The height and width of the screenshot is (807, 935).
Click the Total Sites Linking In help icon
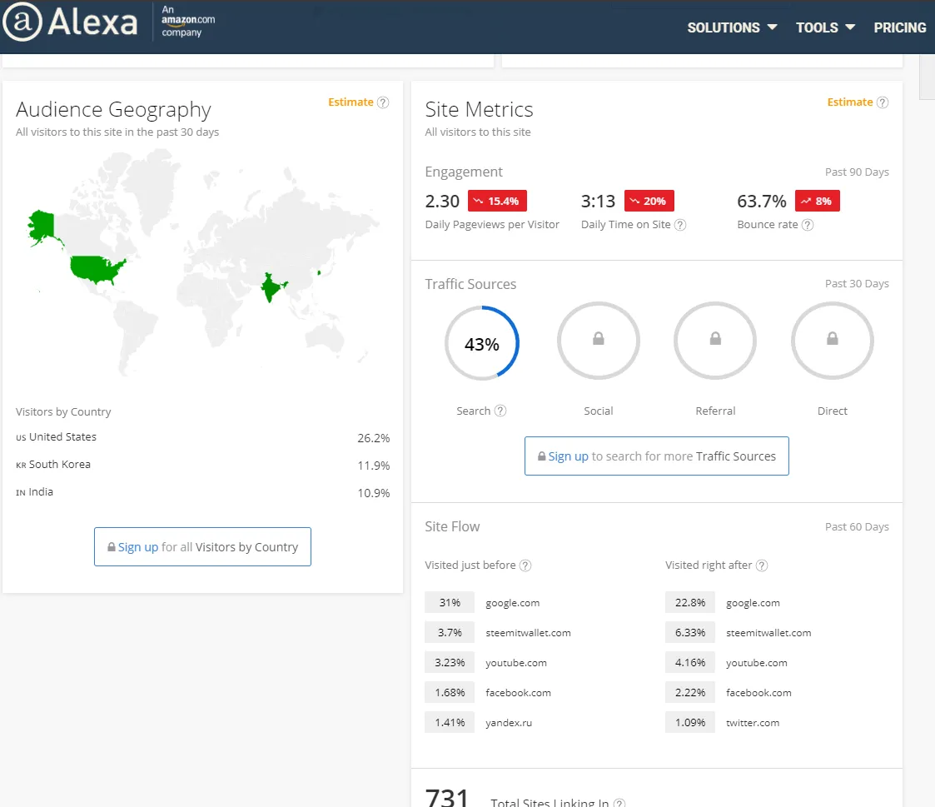pos(619,803)
